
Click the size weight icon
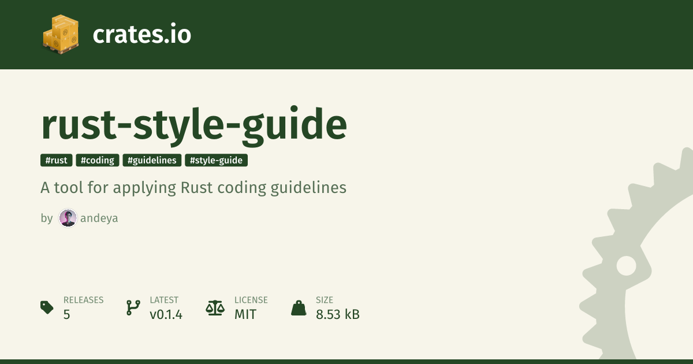pyautogui.click(x=299, y=307)
